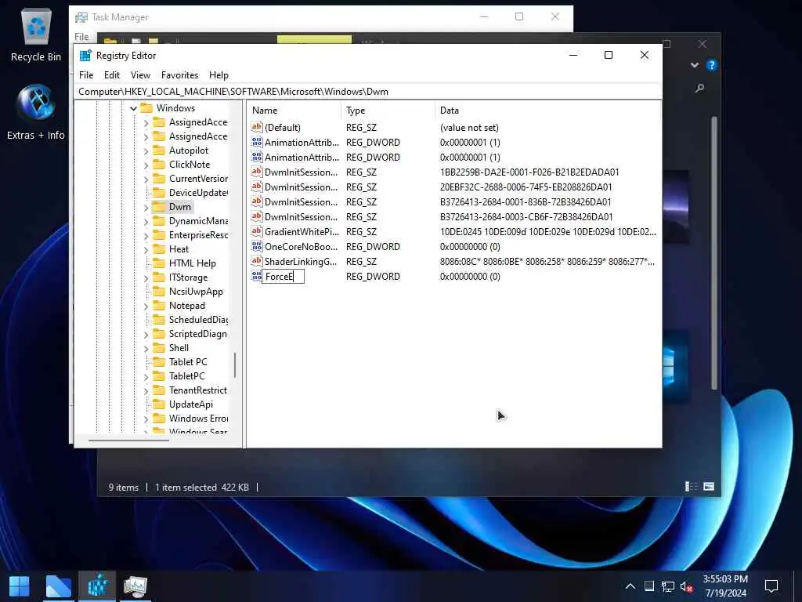
Task: Select the GradientWhitePi... string icon
Action: pyautogui.click(x=257, y=231)
